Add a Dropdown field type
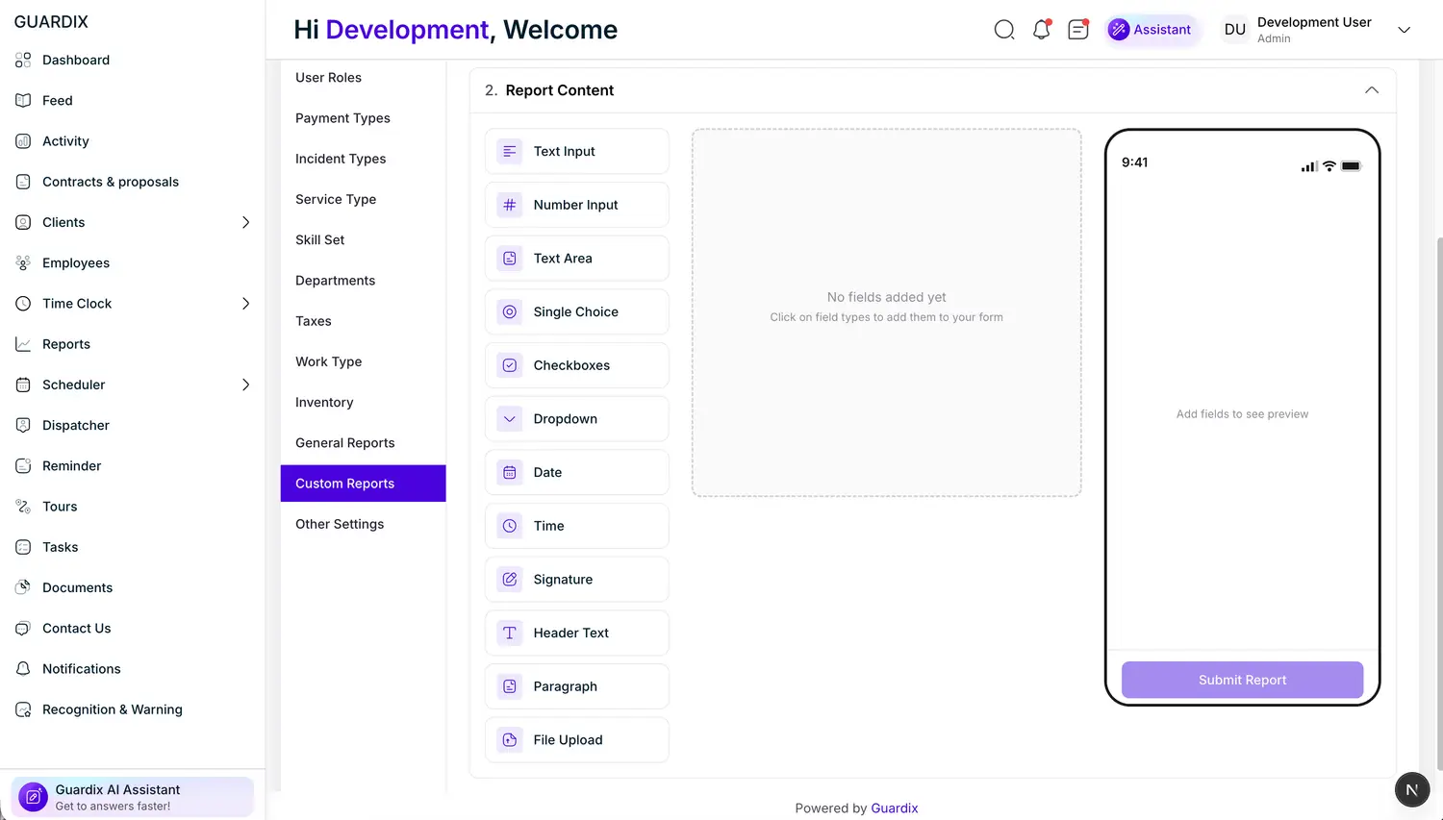The image size is (1443, 820). tap(576, 419)
